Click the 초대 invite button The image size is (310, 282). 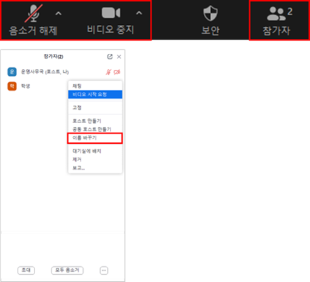click(x=26, y=270)
